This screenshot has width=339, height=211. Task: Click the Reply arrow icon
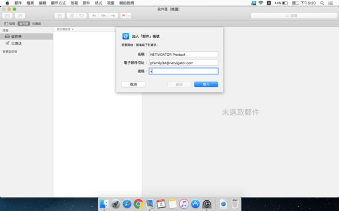pos(94,16)
